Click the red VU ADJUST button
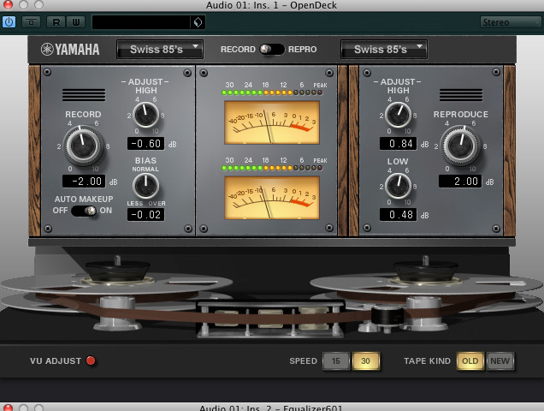 click(91, 360)
